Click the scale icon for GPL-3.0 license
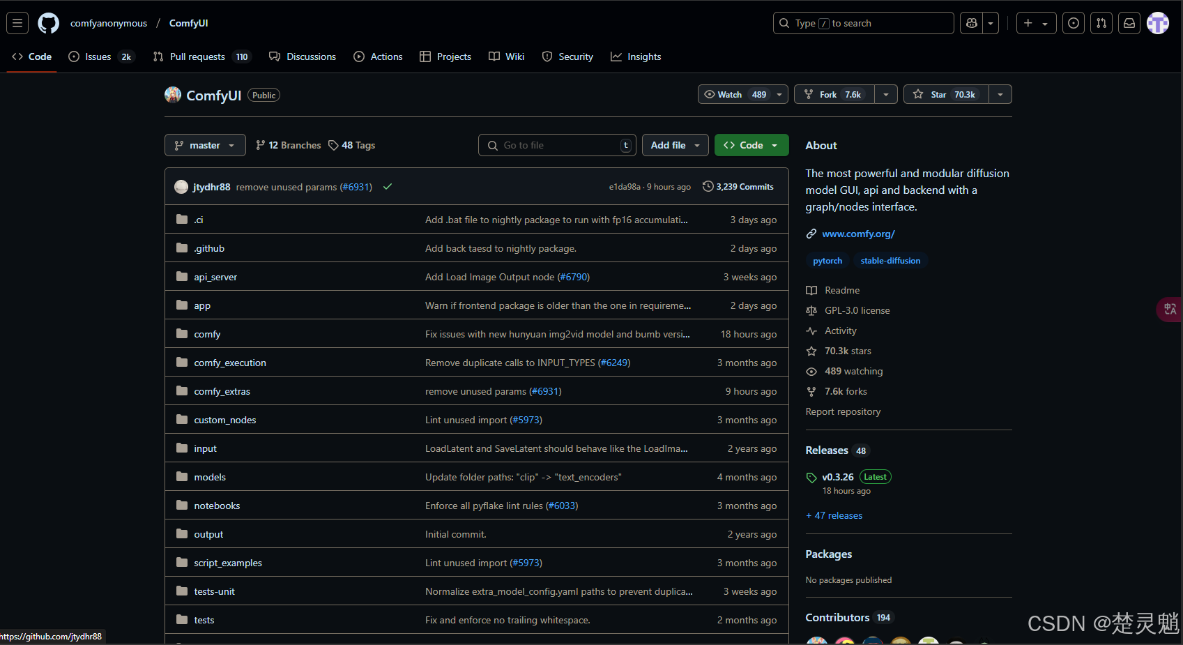This screenshot has width=1183, height=645. pos(811,310)
